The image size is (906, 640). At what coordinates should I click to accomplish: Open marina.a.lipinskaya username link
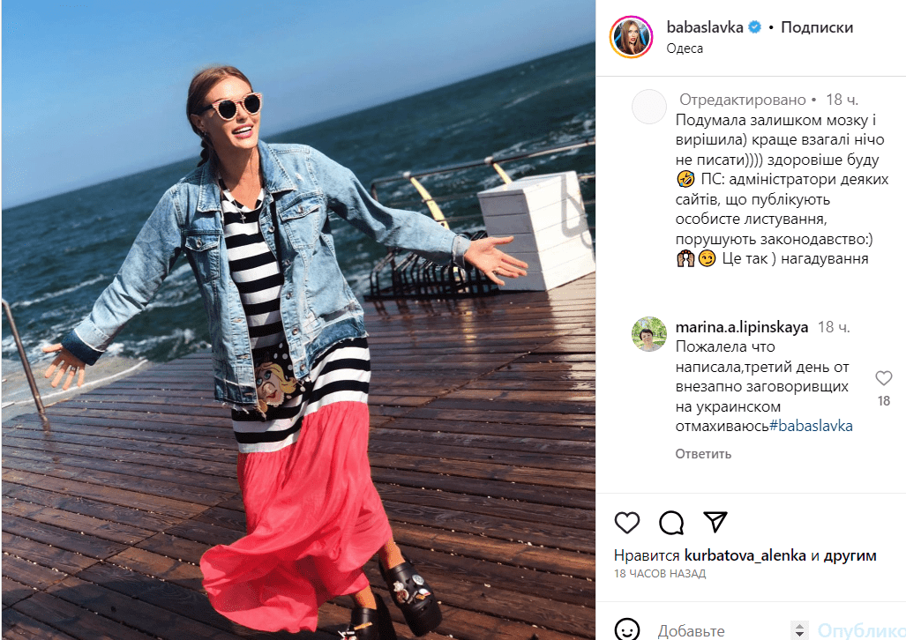click(x=742, y=328)
